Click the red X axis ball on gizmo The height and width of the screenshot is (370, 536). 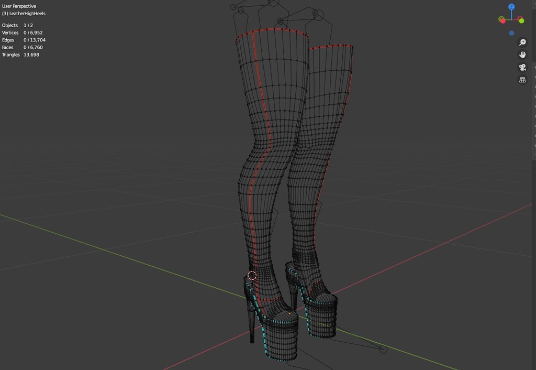click(x=503, y=21)
